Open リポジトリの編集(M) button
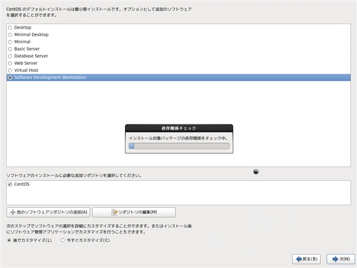This screenshot has width=357, height=268. (x=134, y=212)
